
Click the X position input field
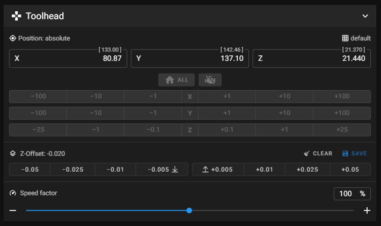68,59
